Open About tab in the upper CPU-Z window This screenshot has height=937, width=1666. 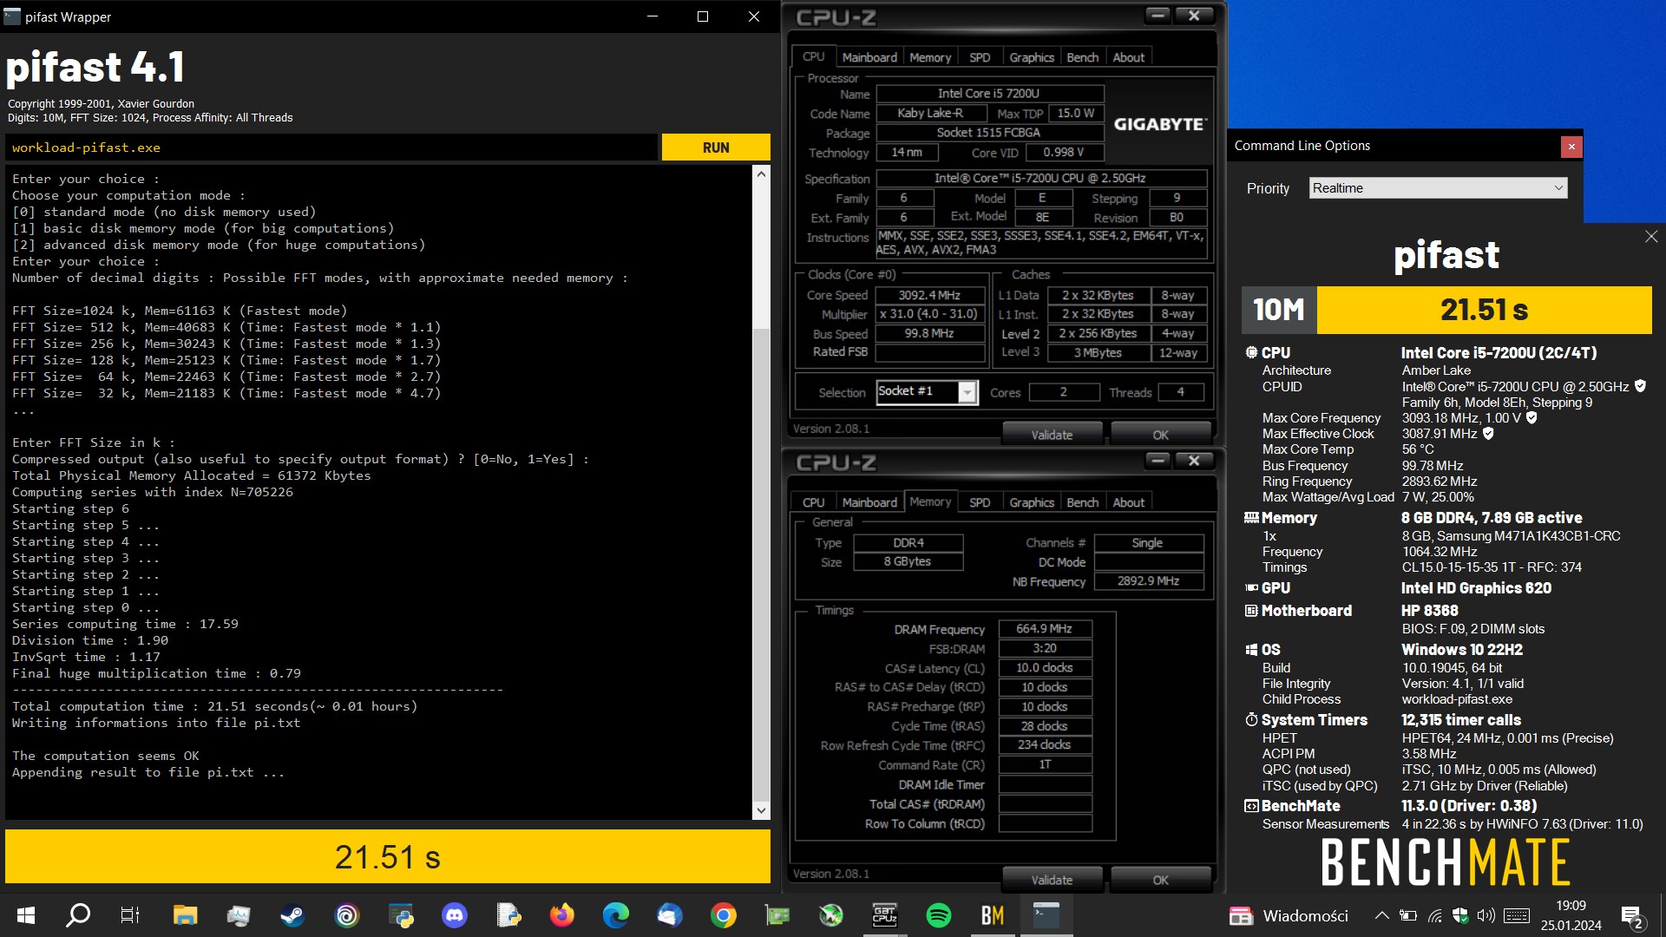1128,57
